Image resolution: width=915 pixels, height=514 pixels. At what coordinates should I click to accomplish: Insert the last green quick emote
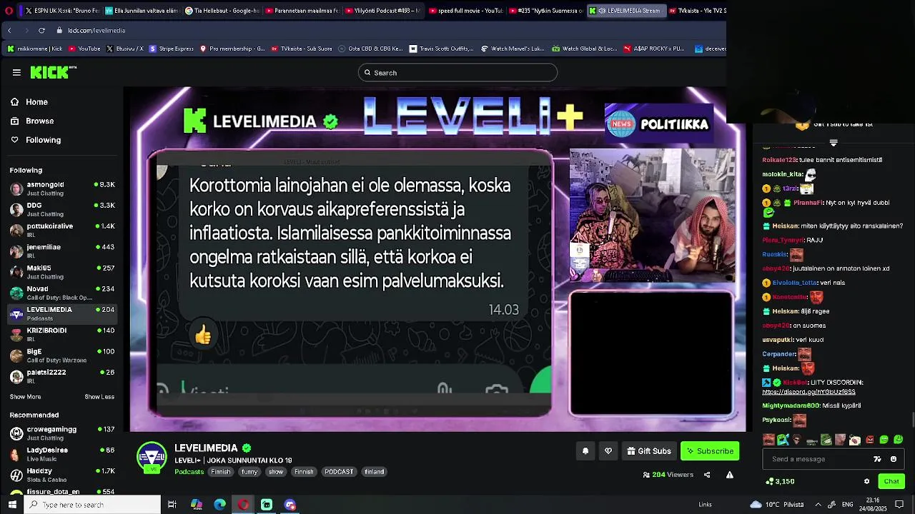tap(899, 440)
